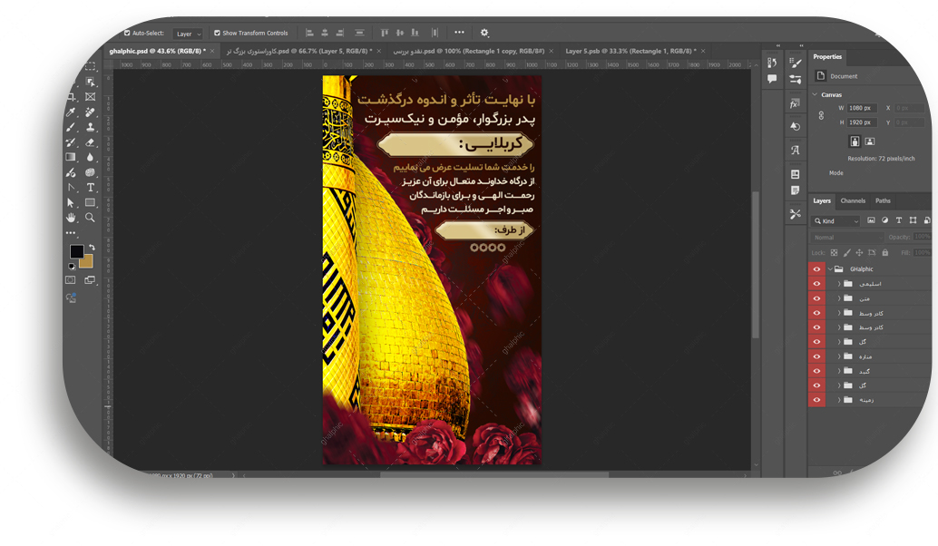The image size is (938, 546).
Task: Switch to the Channels tab
Action: [853, 200]
